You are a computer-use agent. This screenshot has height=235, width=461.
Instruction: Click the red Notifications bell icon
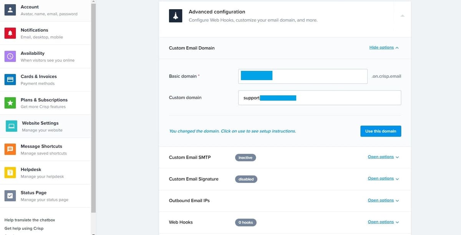point(10,33)
